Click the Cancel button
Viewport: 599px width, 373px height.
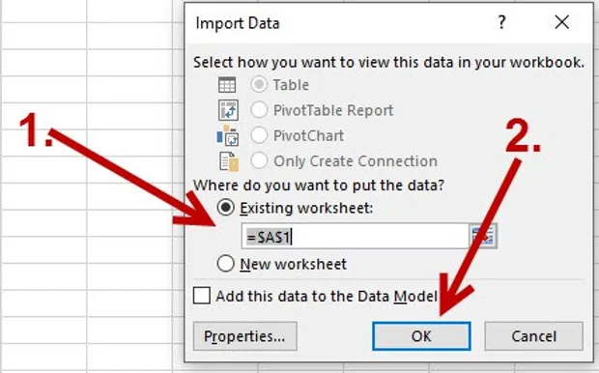pyautogui.click(x=533, y=336)
